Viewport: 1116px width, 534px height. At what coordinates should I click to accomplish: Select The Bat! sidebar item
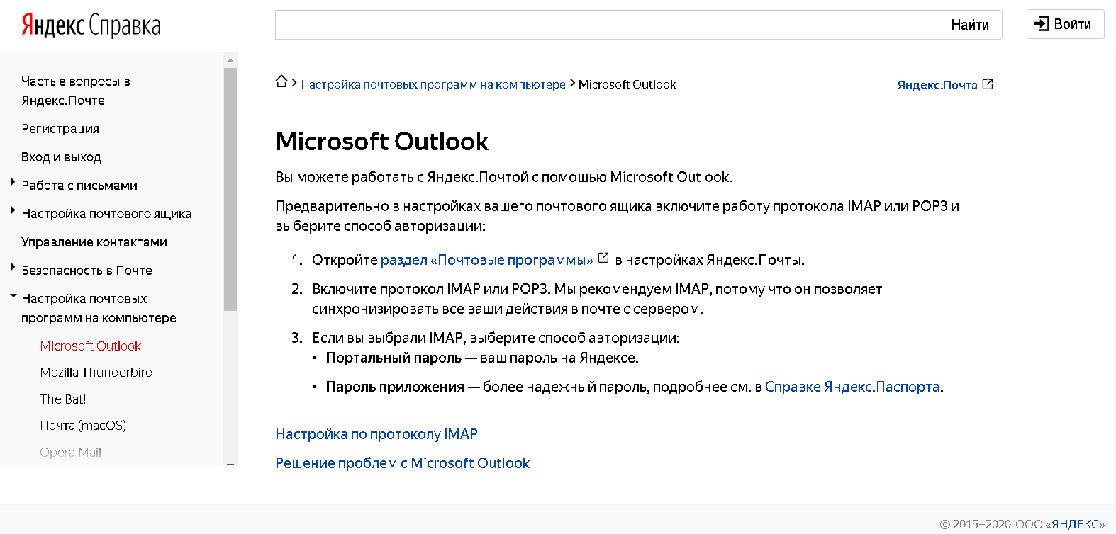click(x=63, y=399)
